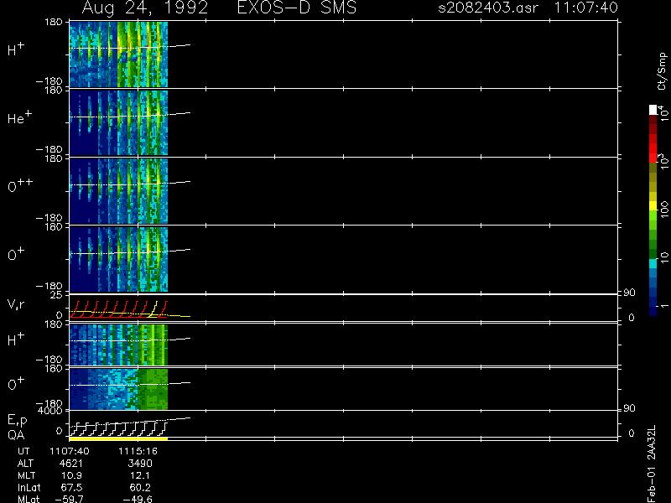Click the filename "s2082403.asr"

(488, 8)
